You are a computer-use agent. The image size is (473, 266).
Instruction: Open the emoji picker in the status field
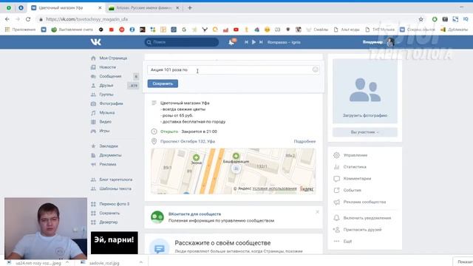tap(316, 69)
